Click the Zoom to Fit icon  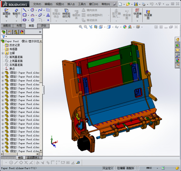point(81,27)
